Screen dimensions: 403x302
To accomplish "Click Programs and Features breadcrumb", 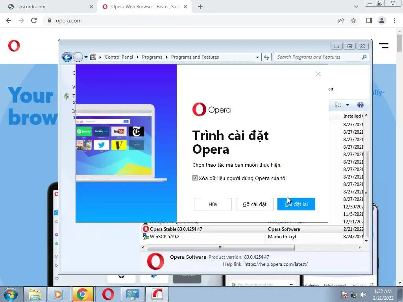I will click(x=195, y=57).
